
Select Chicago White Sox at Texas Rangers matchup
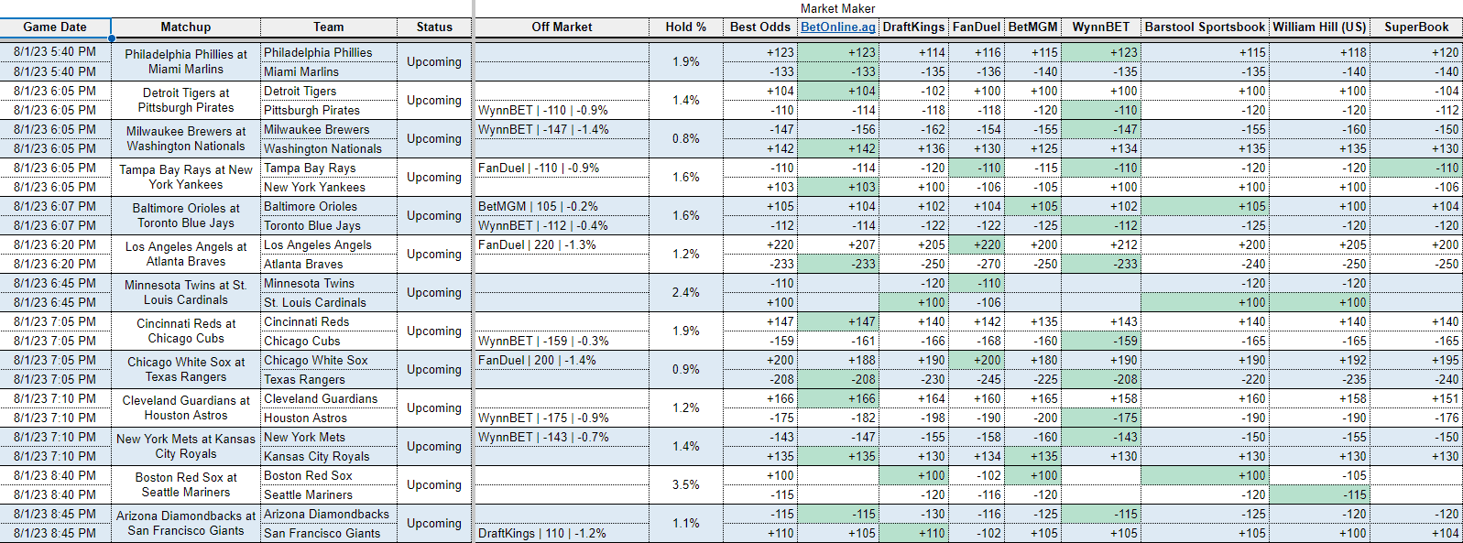186,369
